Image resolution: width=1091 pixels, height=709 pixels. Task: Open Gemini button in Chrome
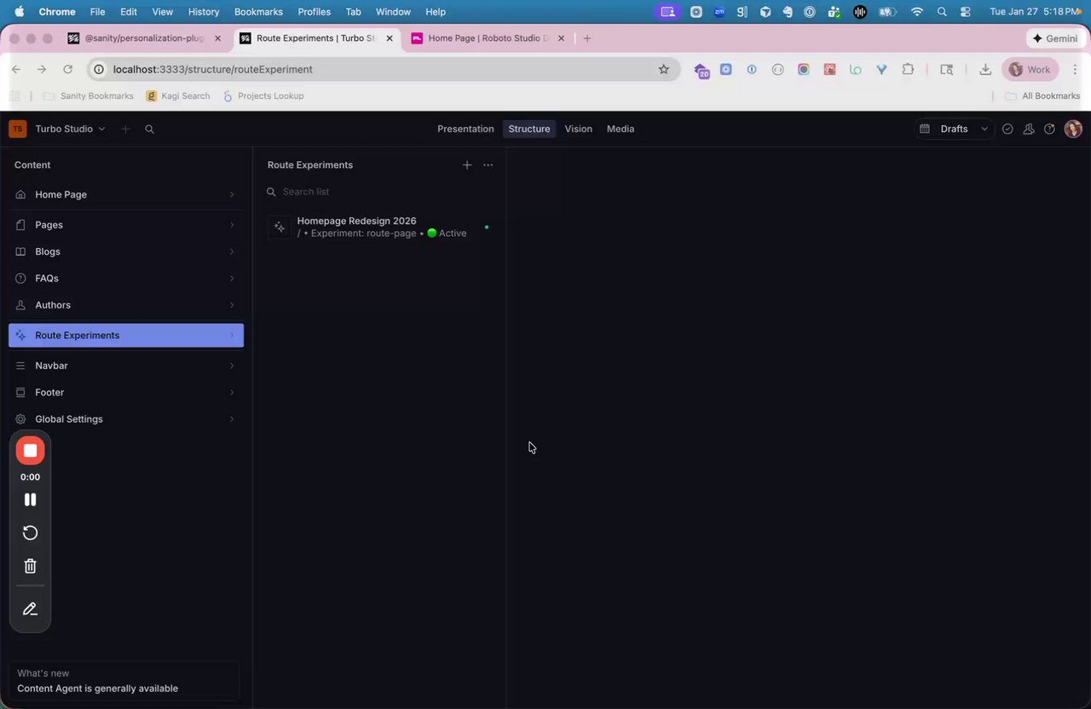pyautogui.click(x=1055, y=38)
